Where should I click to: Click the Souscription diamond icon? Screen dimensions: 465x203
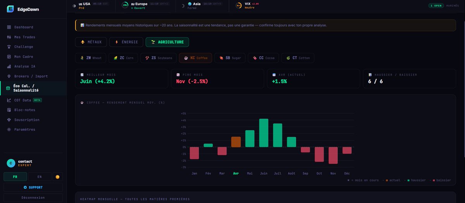click(9, 120)
